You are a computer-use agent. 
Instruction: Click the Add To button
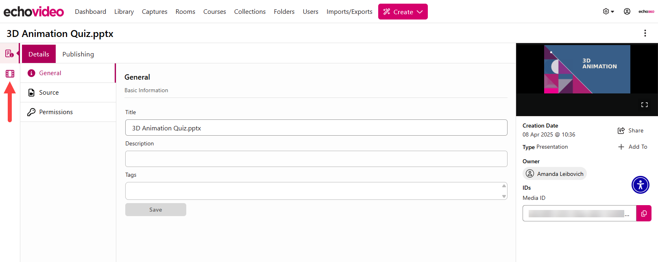point(632,147)
